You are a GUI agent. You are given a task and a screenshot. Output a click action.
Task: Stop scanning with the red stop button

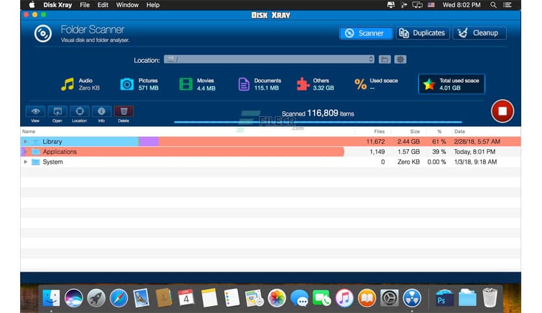pyautogui.click(x=502, y=111)
